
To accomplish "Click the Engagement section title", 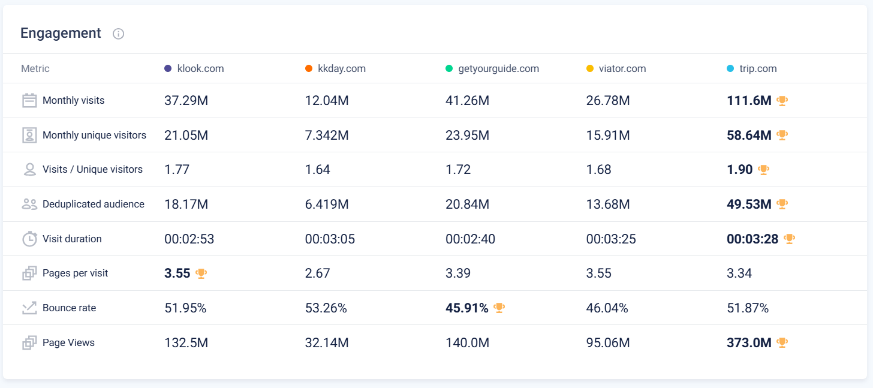I will click(61, 33).
